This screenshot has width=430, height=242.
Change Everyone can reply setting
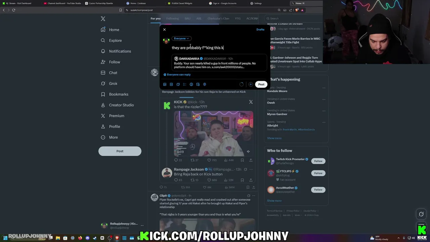click(177, 75)
